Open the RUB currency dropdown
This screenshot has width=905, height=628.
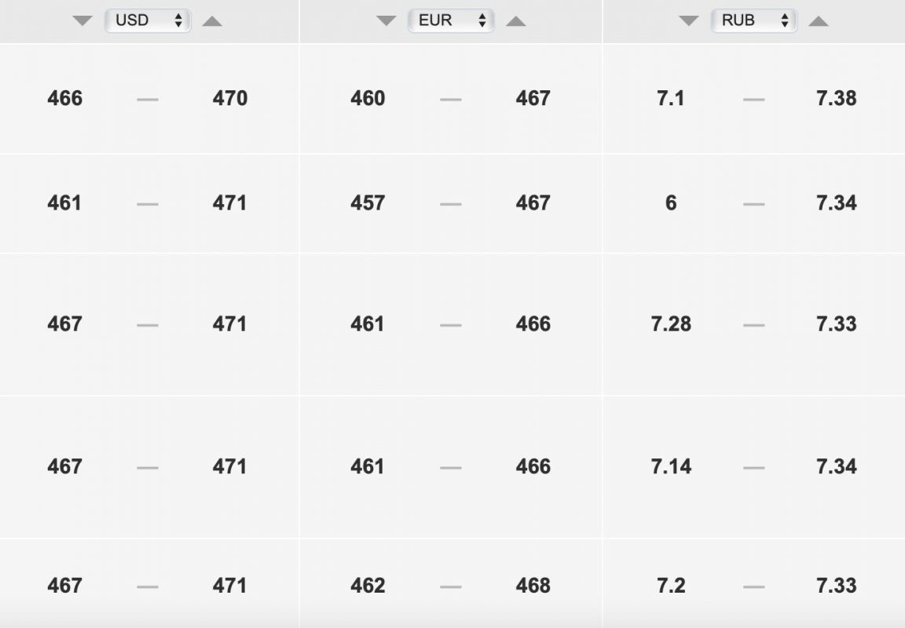pyautogui.click(x=754, y=20)
